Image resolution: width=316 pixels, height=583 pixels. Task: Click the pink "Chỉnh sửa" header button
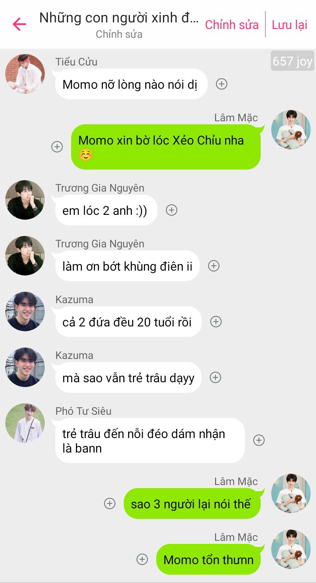click(x=232, y=25)
